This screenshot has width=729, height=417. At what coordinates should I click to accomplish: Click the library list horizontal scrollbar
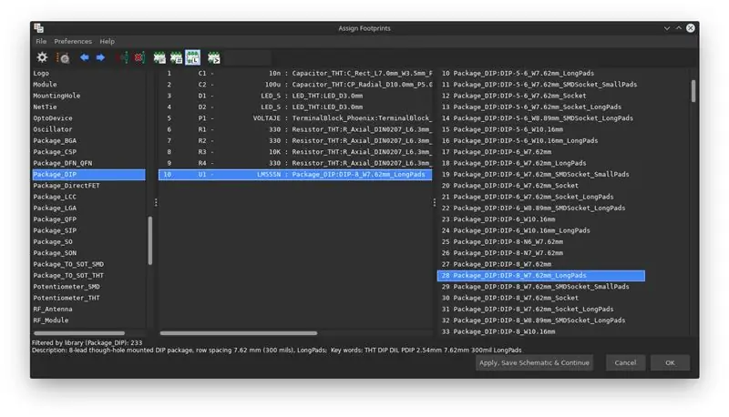(x=79, y=333)
